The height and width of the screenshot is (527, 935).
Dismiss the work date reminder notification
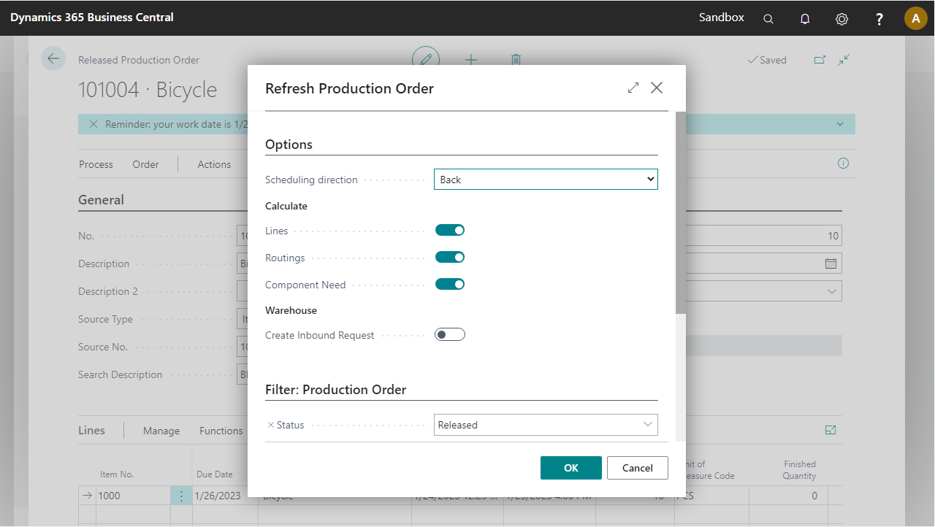point(93,124)
